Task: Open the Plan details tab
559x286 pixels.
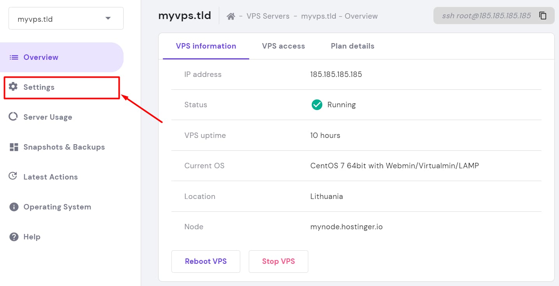Action: pyautogui.click(x=352, y=46)
